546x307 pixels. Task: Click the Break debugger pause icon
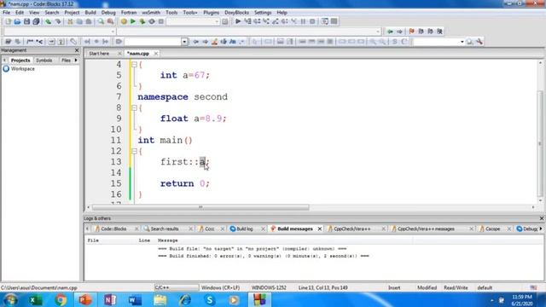[x=304, y=21]
